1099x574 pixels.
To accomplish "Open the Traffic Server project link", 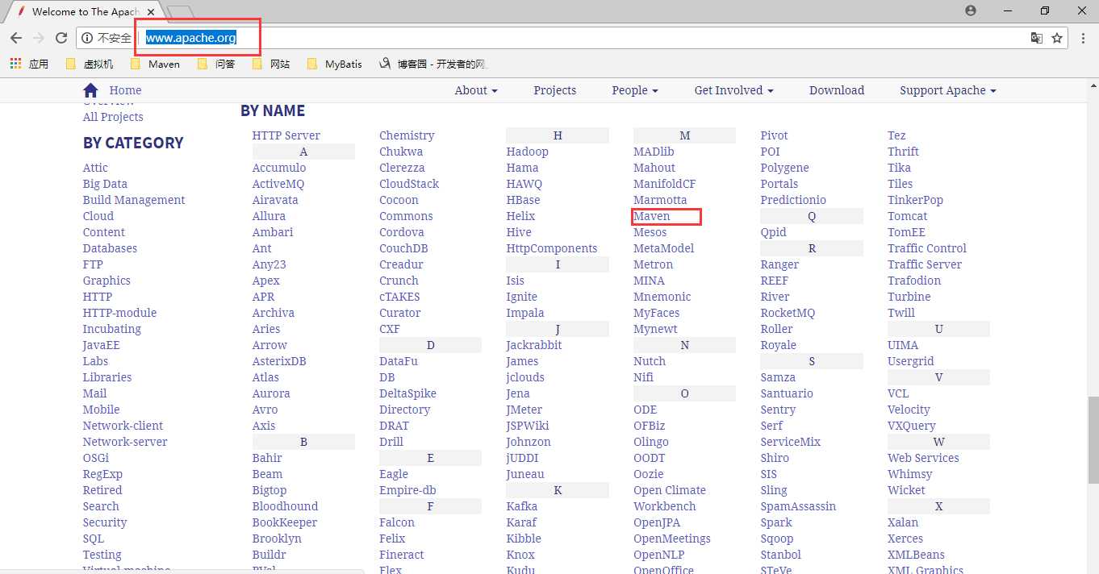I will 925,264.
